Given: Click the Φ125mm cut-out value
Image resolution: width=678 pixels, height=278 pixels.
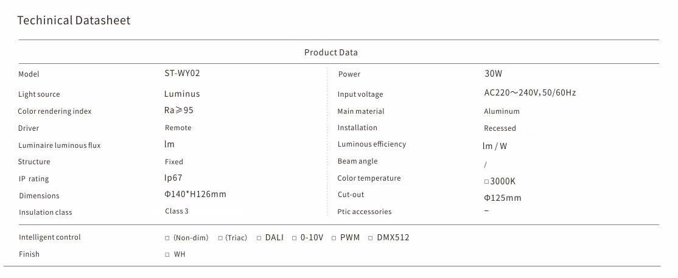Looking at the screenshot, I should [x=503, y=198].
